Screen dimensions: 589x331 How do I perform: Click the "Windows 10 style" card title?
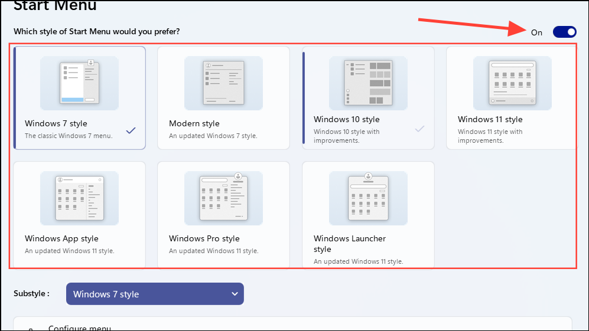pyautogui.click(x=347, y=119)
